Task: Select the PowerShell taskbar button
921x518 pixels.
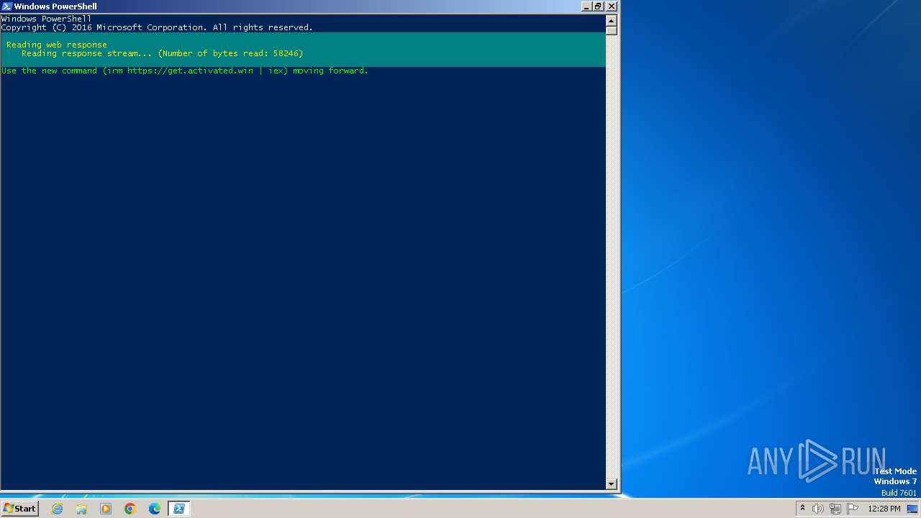Action: 178,509
